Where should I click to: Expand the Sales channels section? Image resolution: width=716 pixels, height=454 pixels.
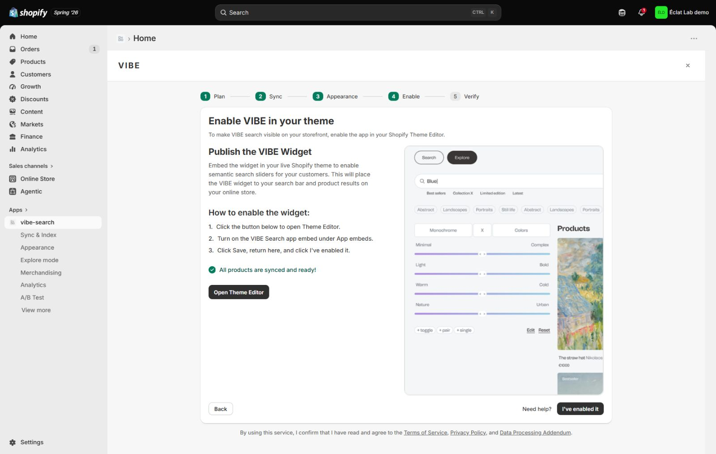coord(31,166)
